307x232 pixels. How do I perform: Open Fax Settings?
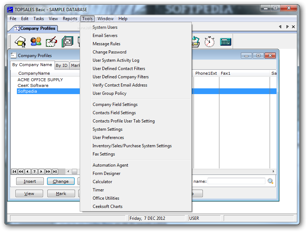(136, 154)
